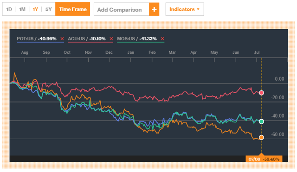297x172 pixels.
Task: Click the AGU:US legend label
Action: click(76, 38)
